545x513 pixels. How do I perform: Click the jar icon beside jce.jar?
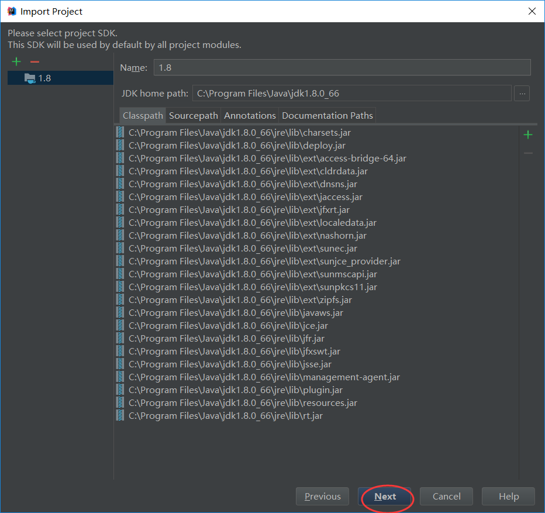click(x=120, y=326)
